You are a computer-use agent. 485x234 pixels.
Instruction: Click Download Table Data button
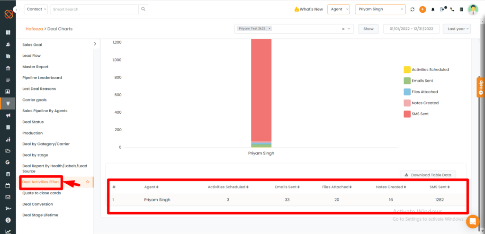428,175
